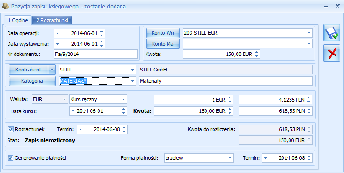Increase Data kursu with the up spinner

coord(124,109)
